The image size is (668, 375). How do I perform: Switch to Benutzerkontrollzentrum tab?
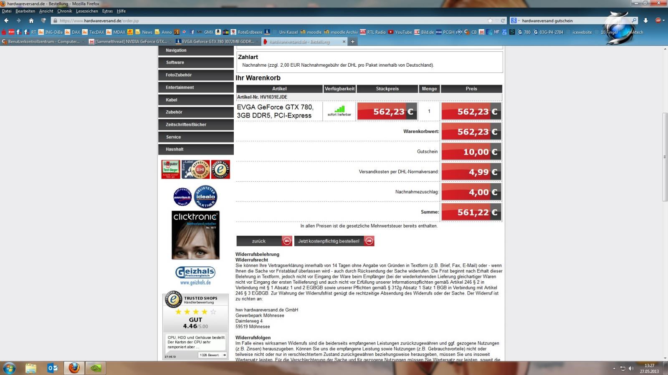pyautogui.click(x=43, y=42)
